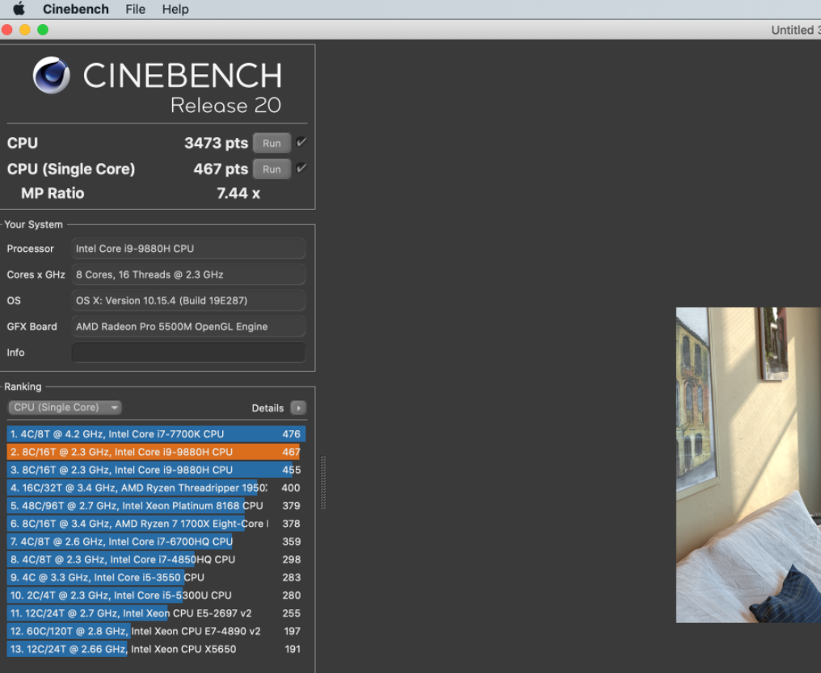Click the 467 pts single core score
The width and height of the screenshot is (821, 673).
(221, 169)
